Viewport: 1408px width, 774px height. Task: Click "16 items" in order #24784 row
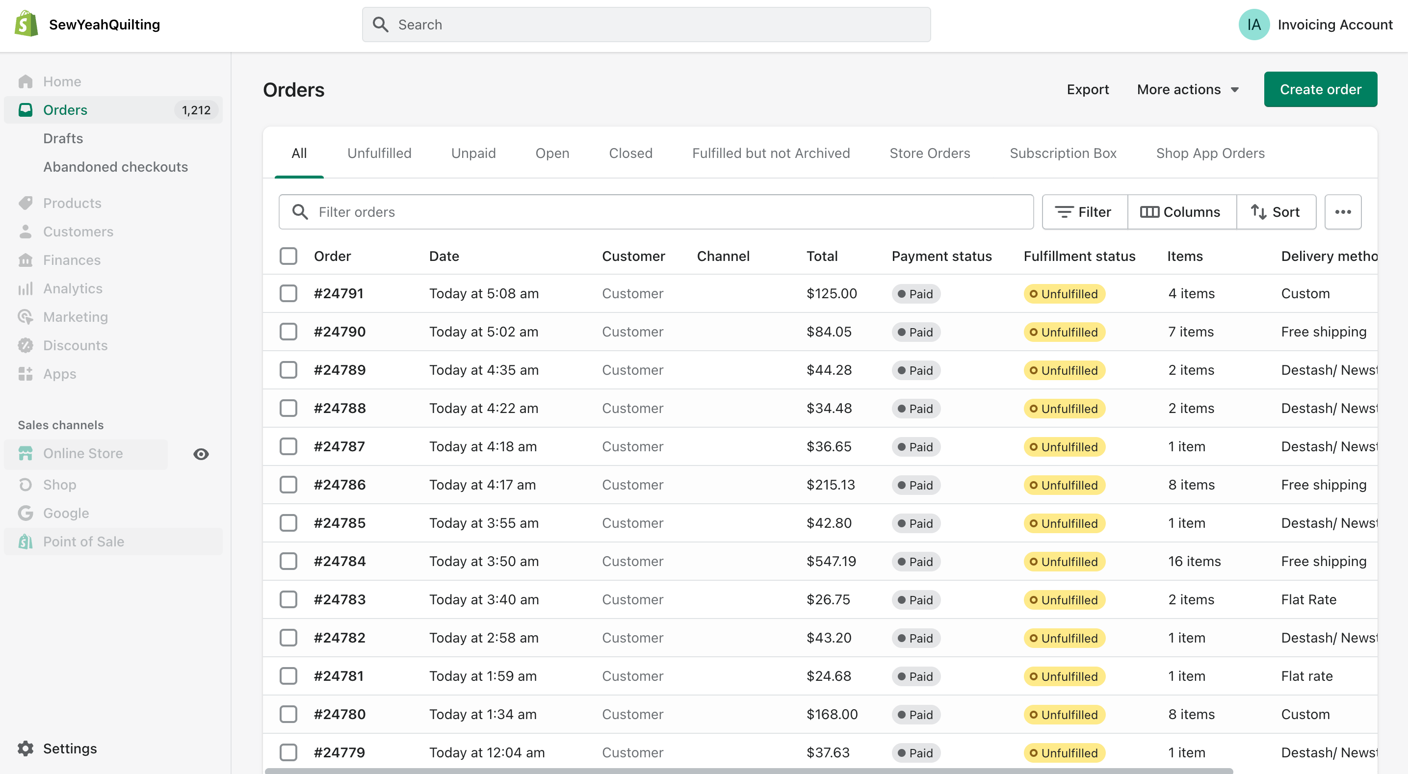1194,561
